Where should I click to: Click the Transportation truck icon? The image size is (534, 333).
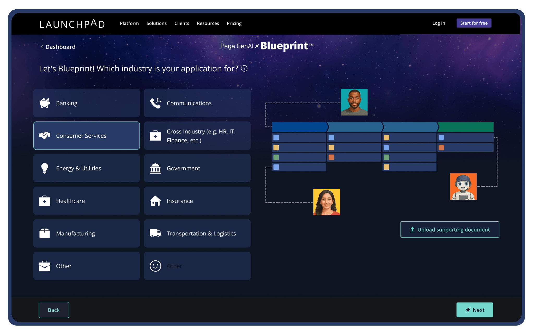155,233
